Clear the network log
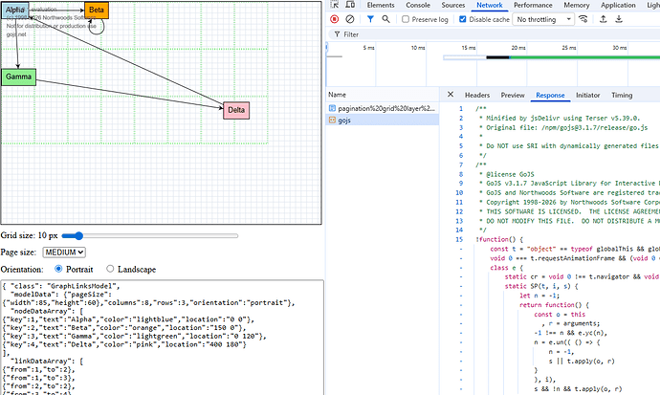 [350, 19]
